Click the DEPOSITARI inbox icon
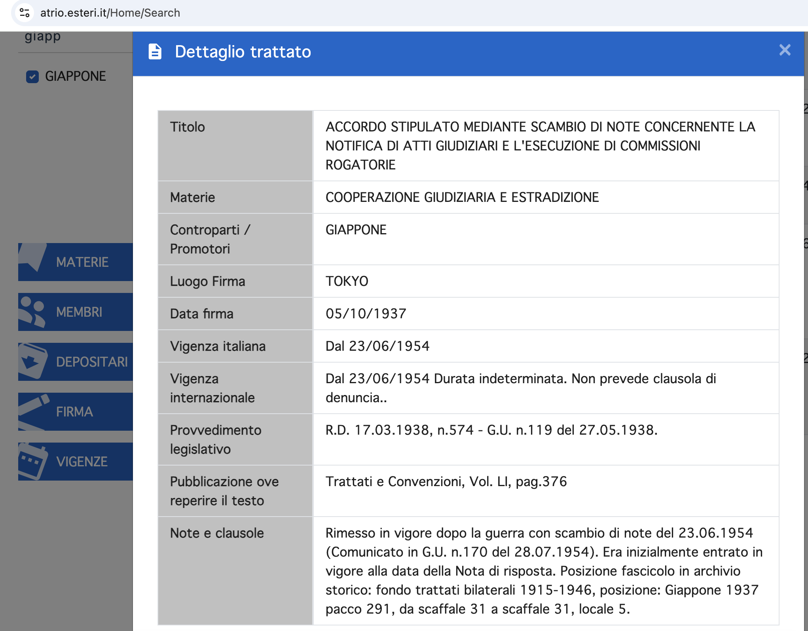808x631 pixels. 32,361
